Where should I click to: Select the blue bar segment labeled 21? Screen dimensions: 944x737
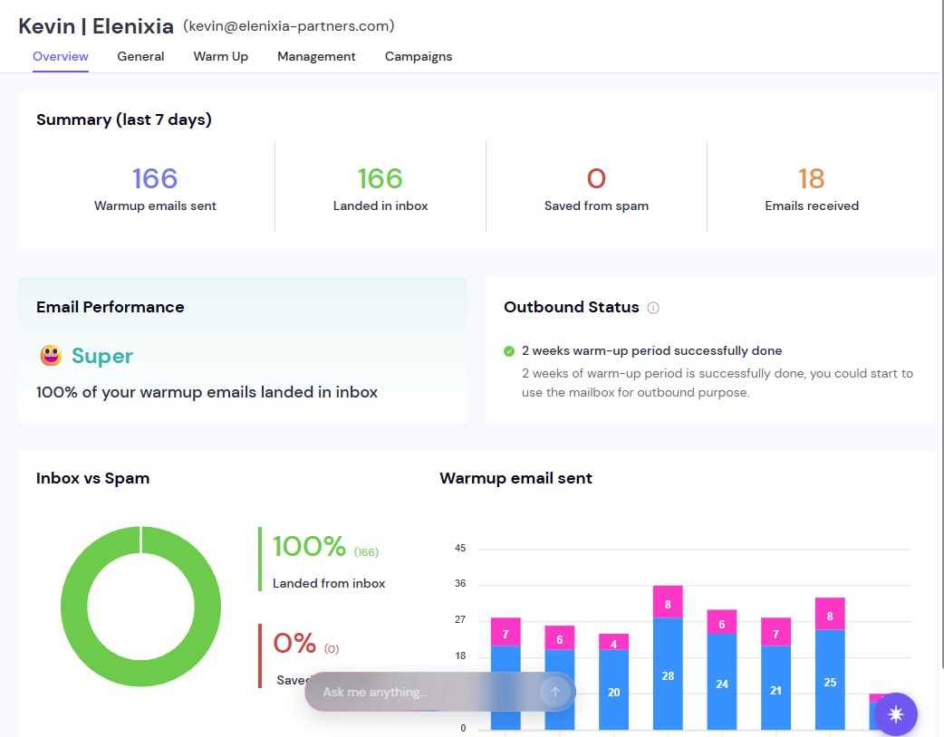click(776, 688)
